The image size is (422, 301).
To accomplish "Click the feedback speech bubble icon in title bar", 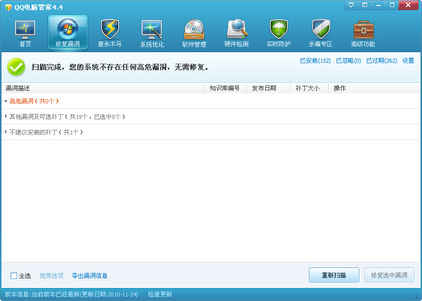I will tap(351, 5).
